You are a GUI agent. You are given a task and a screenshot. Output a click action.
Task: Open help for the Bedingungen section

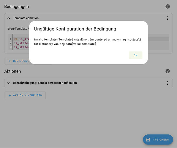tap(167, 7)
